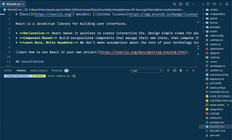Select README.md in file explorer

[x=215, y=127]
